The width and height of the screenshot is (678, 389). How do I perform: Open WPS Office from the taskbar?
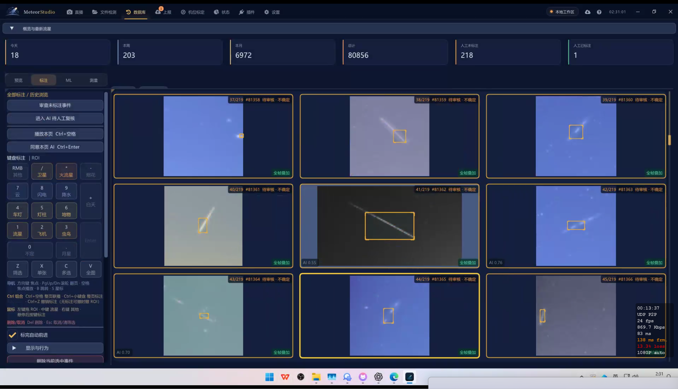tap(285, 377)
